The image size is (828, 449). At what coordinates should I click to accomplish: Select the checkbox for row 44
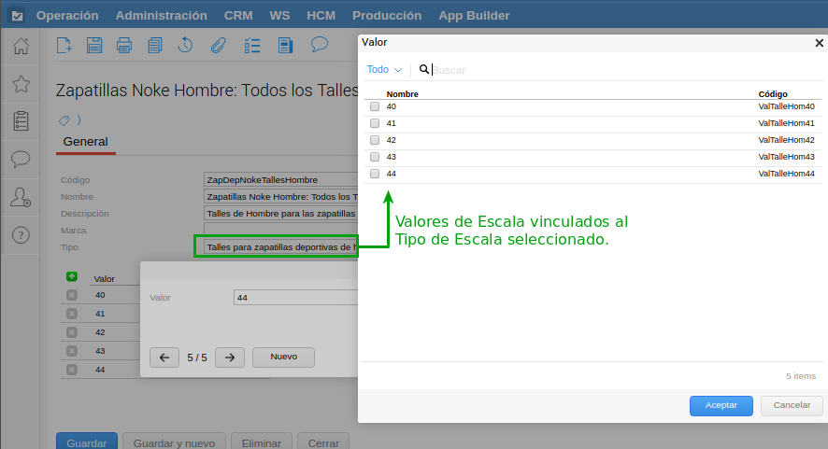coord(375,174)
